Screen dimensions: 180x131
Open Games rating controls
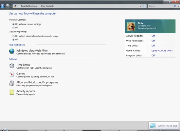click(21, 74)
